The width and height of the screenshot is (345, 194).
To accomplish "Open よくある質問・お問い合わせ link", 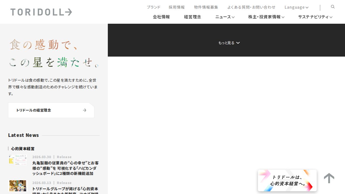I will click(x=251, y=7).
